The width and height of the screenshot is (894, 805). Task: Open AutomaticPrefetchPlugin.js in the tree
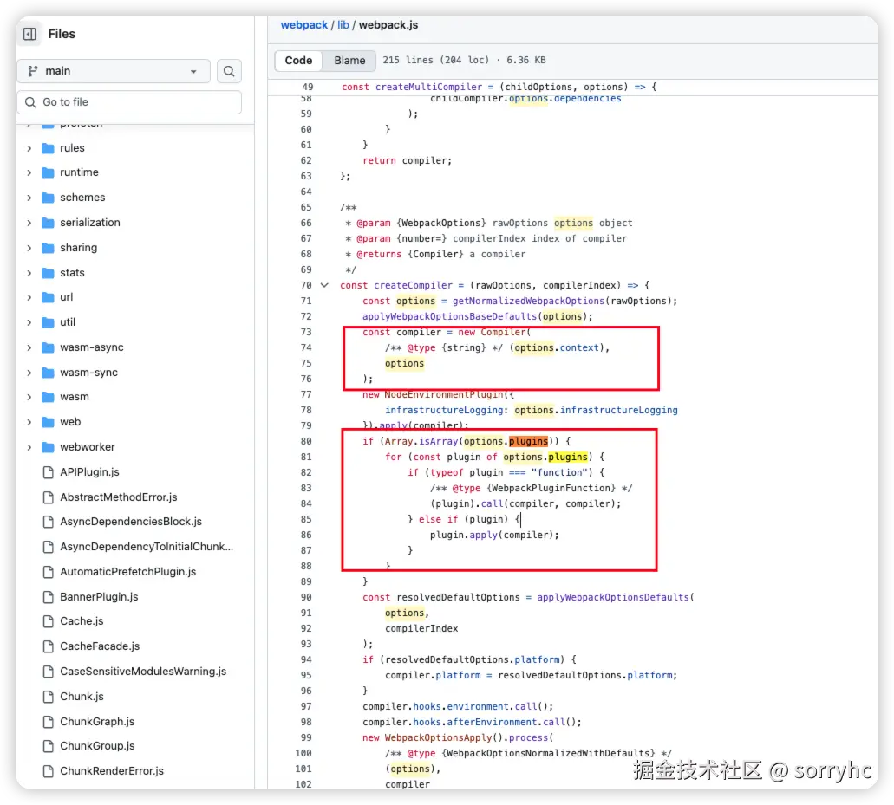127,572
